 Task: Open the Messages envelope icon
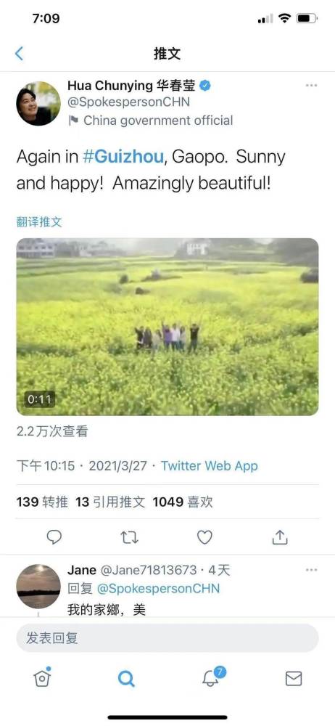point(294,679)
